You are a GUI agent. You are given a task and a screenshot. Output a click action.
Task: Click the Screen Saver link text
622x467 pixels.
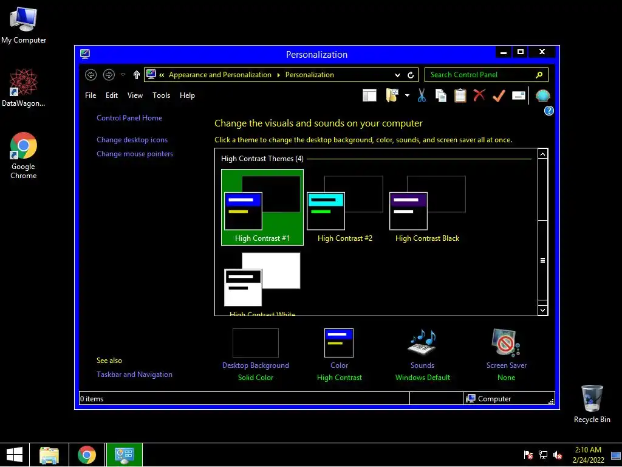tap(507, 365)
